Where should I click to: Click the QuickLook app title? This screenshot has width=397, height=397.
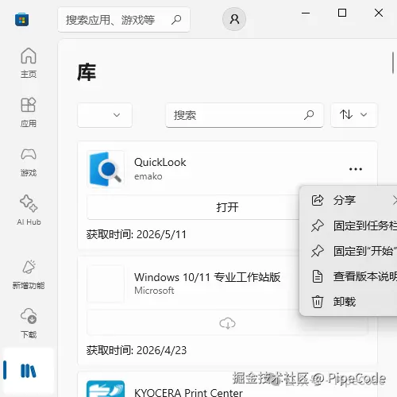(160, 162)
